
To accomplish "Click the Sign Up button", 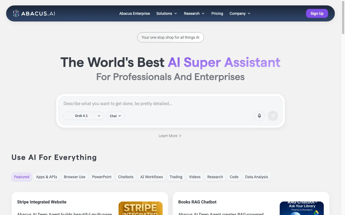I will (x=317, y=13).
